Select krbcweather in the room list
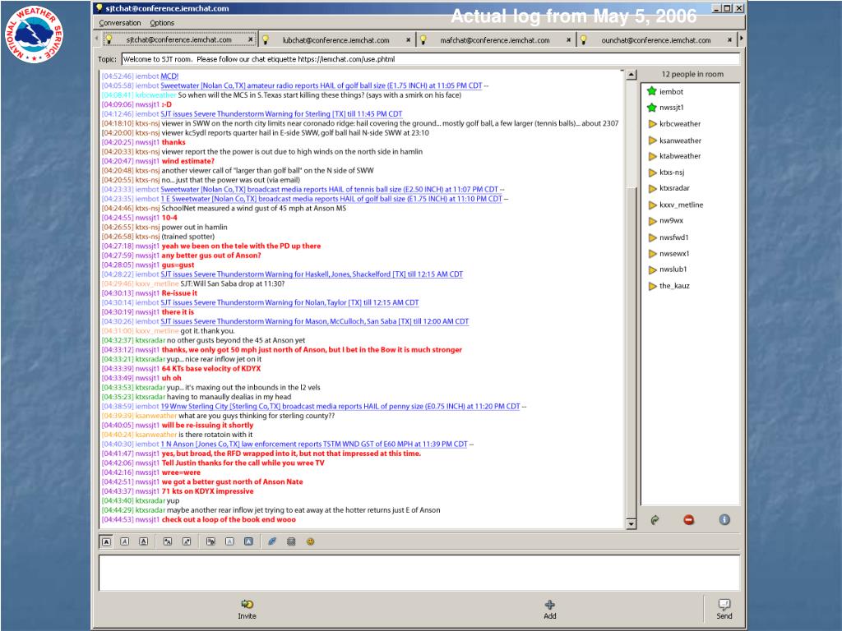Screen dimensions: 842x631 [x=680, y=123]
